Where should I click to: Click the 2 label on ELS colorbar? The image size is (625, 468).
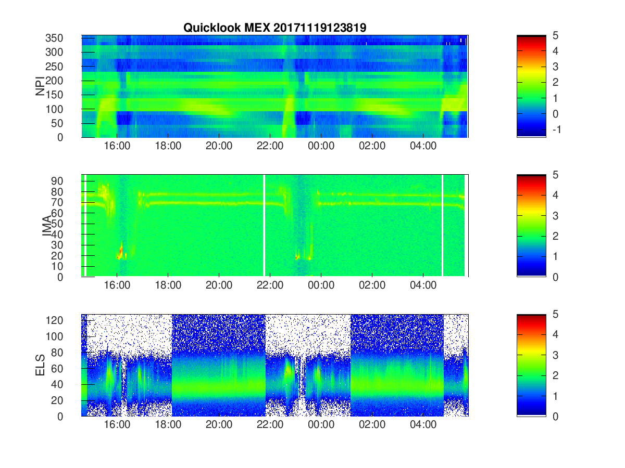[555, 375]
